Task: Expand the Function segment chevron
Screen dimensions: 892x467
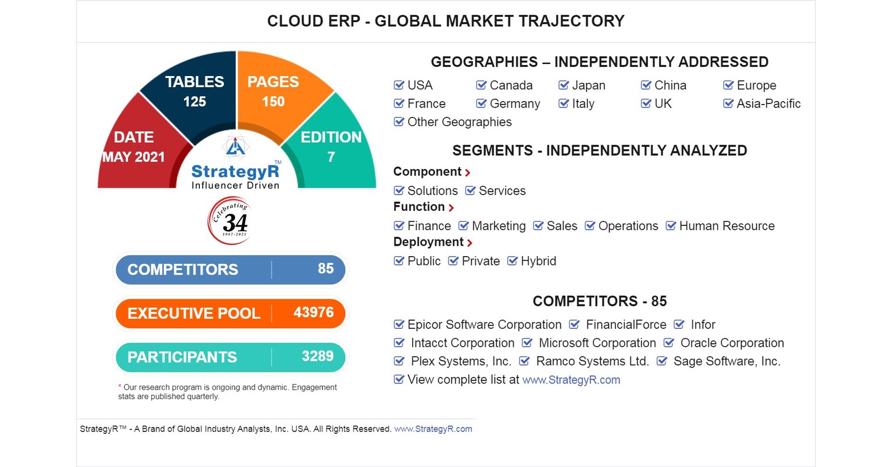Action: tap(452, 207)
